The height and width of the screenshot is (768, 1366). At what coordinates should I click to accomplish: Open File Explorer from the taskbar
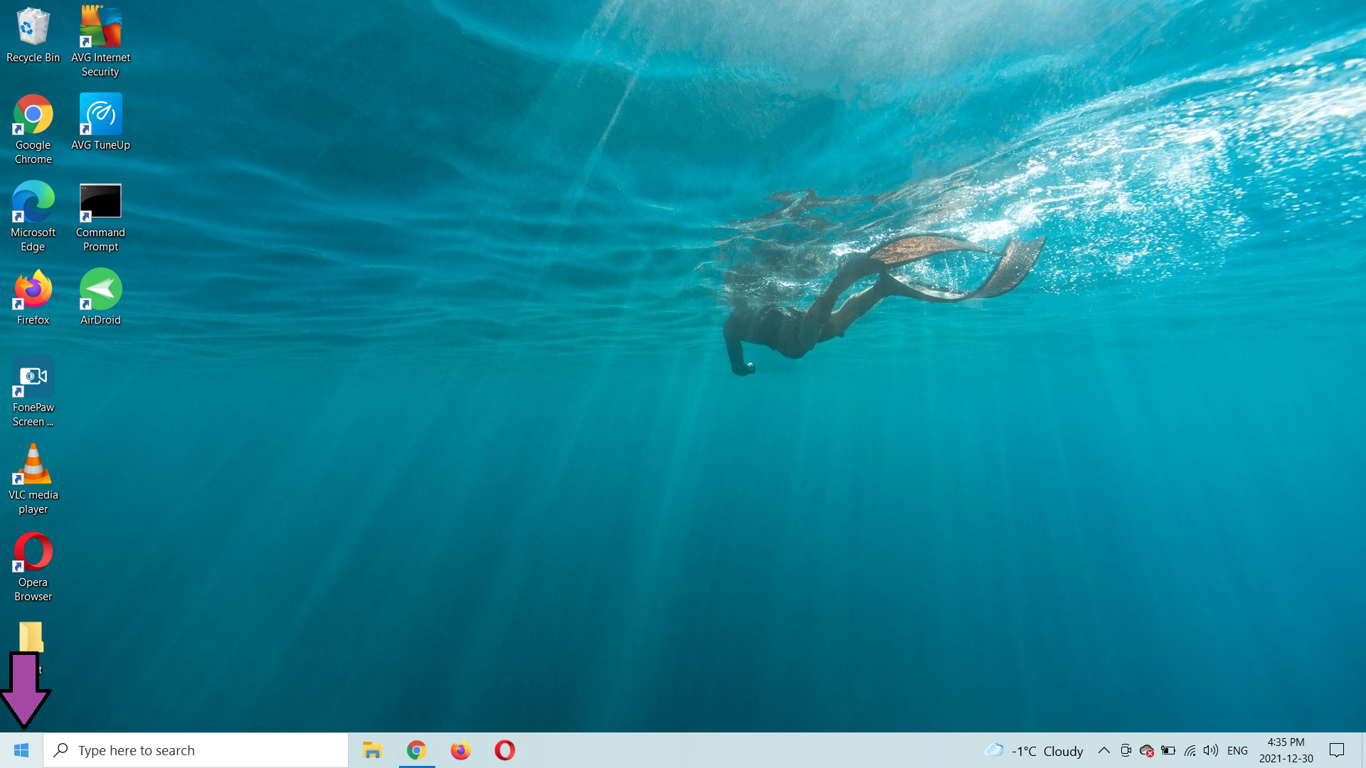(372, 750)
